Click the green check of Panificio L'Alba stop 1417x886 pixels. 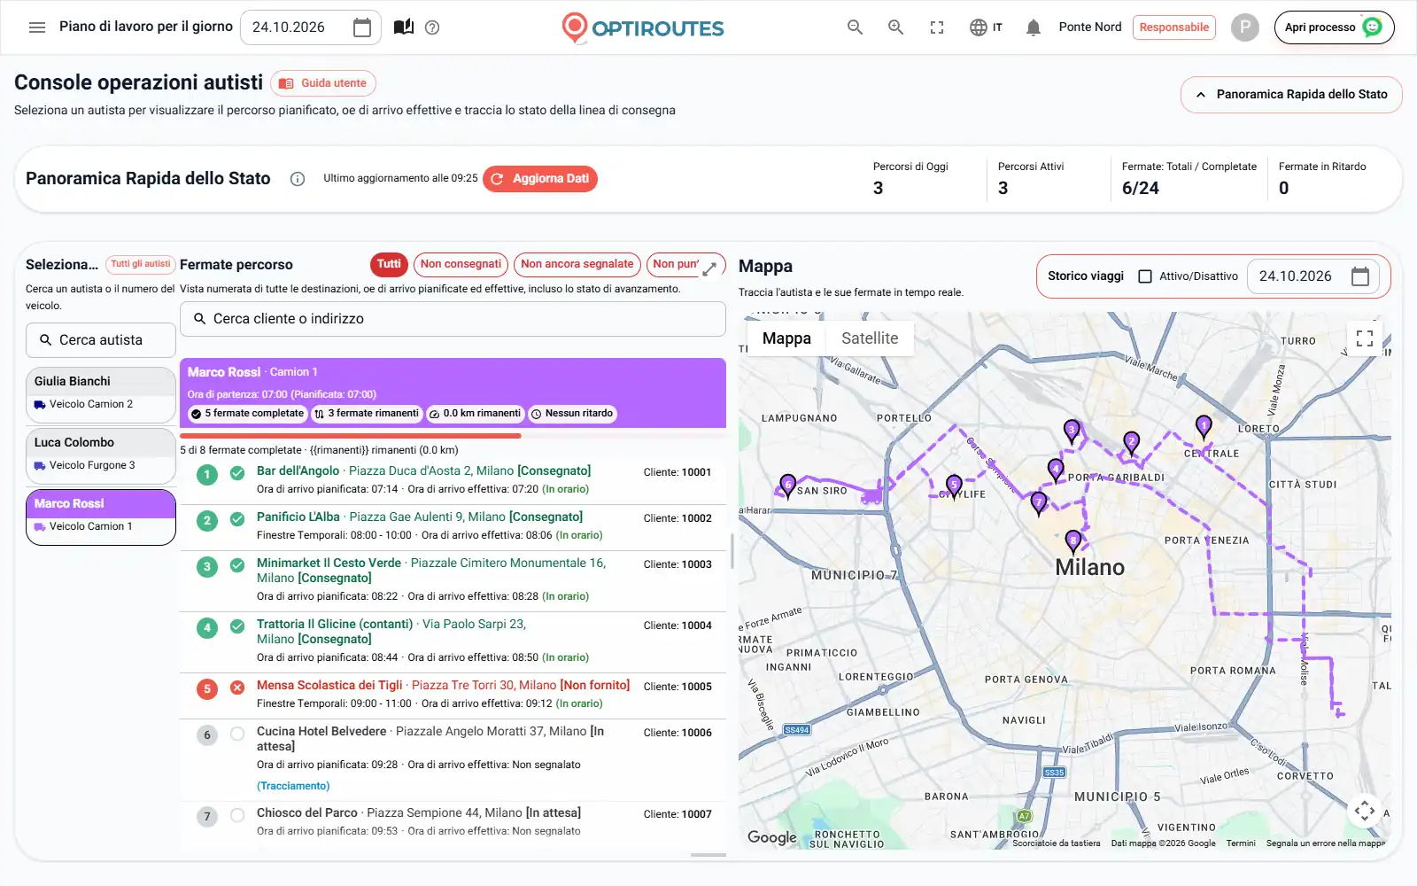237,519
